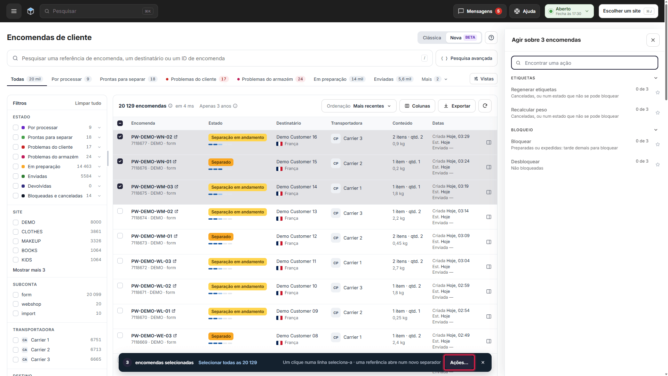Open side panel icon for PW-DEMO-WN-01 row
This screenshot has height=376, width=668.
point(489,167)
